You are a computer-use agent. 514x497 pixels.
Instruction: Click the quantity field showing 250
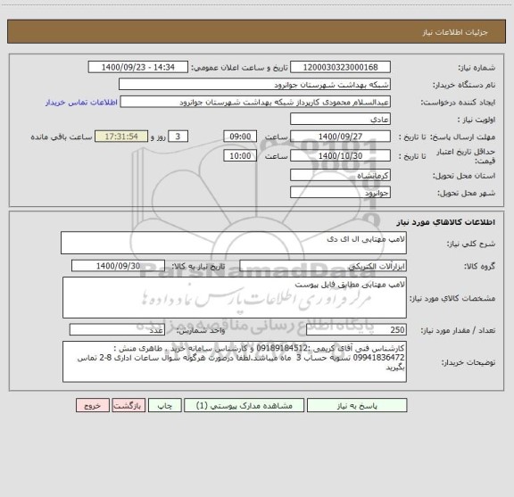pyautogui.click(x=356, y=330)
